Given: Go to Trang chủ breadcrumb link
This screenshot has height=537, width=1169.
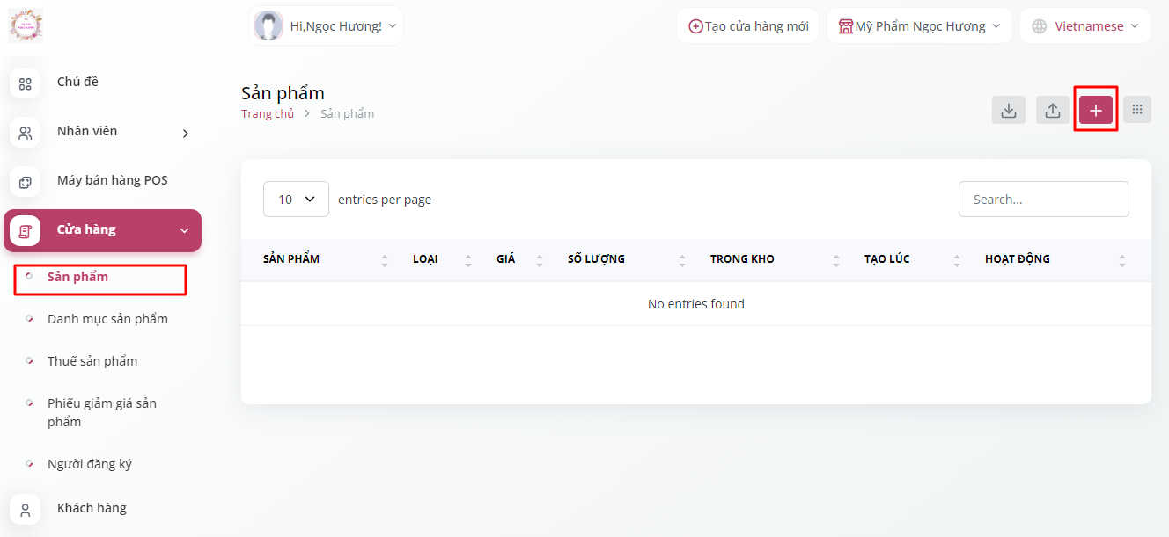Looking at the screenshot, I should 268,113.
